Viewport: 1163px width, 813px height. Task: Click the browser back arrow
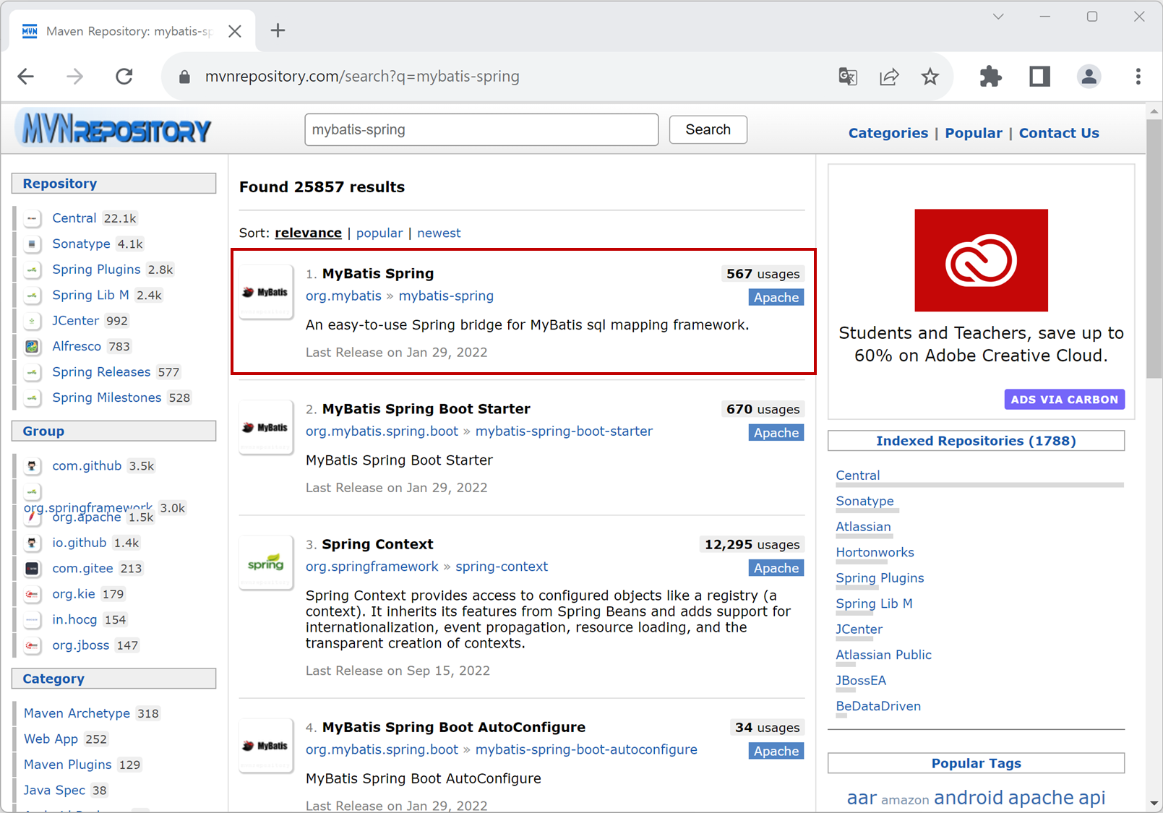pyautogui.click(x=26, y=77)
